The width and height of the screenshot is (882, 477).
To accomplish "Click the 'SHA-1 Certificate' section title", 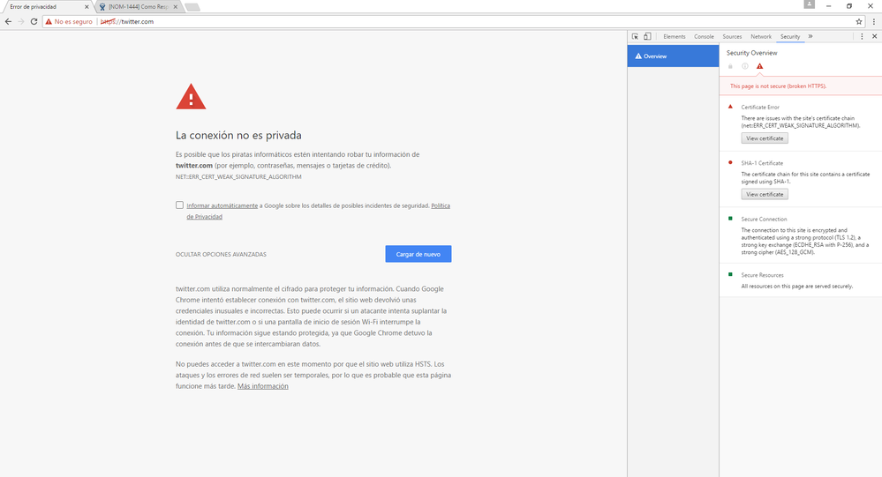I will point(762,163).
